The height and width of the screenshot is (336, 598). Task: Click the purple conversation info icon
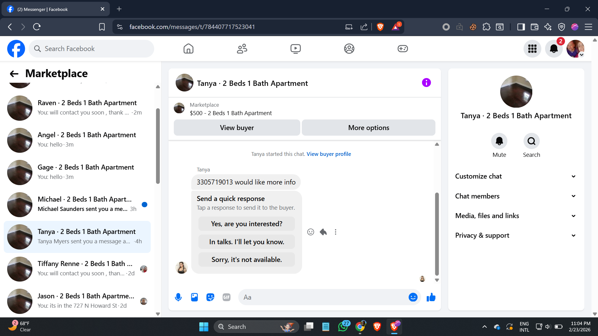point(426,83)
